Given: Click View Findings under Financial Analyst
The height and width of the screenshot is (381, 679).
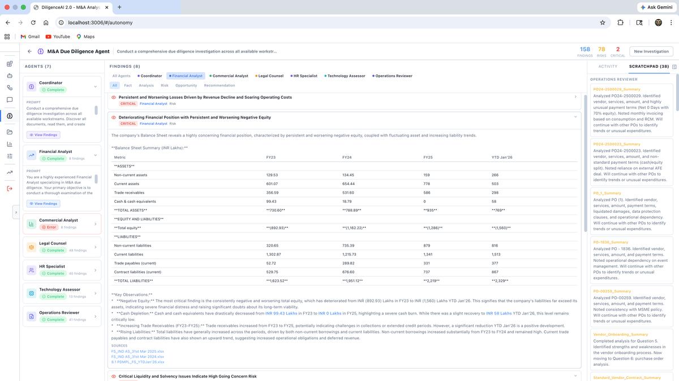Looking at the screenshot, I should (43, 204).
